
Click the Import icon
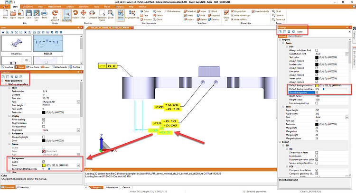21,14
